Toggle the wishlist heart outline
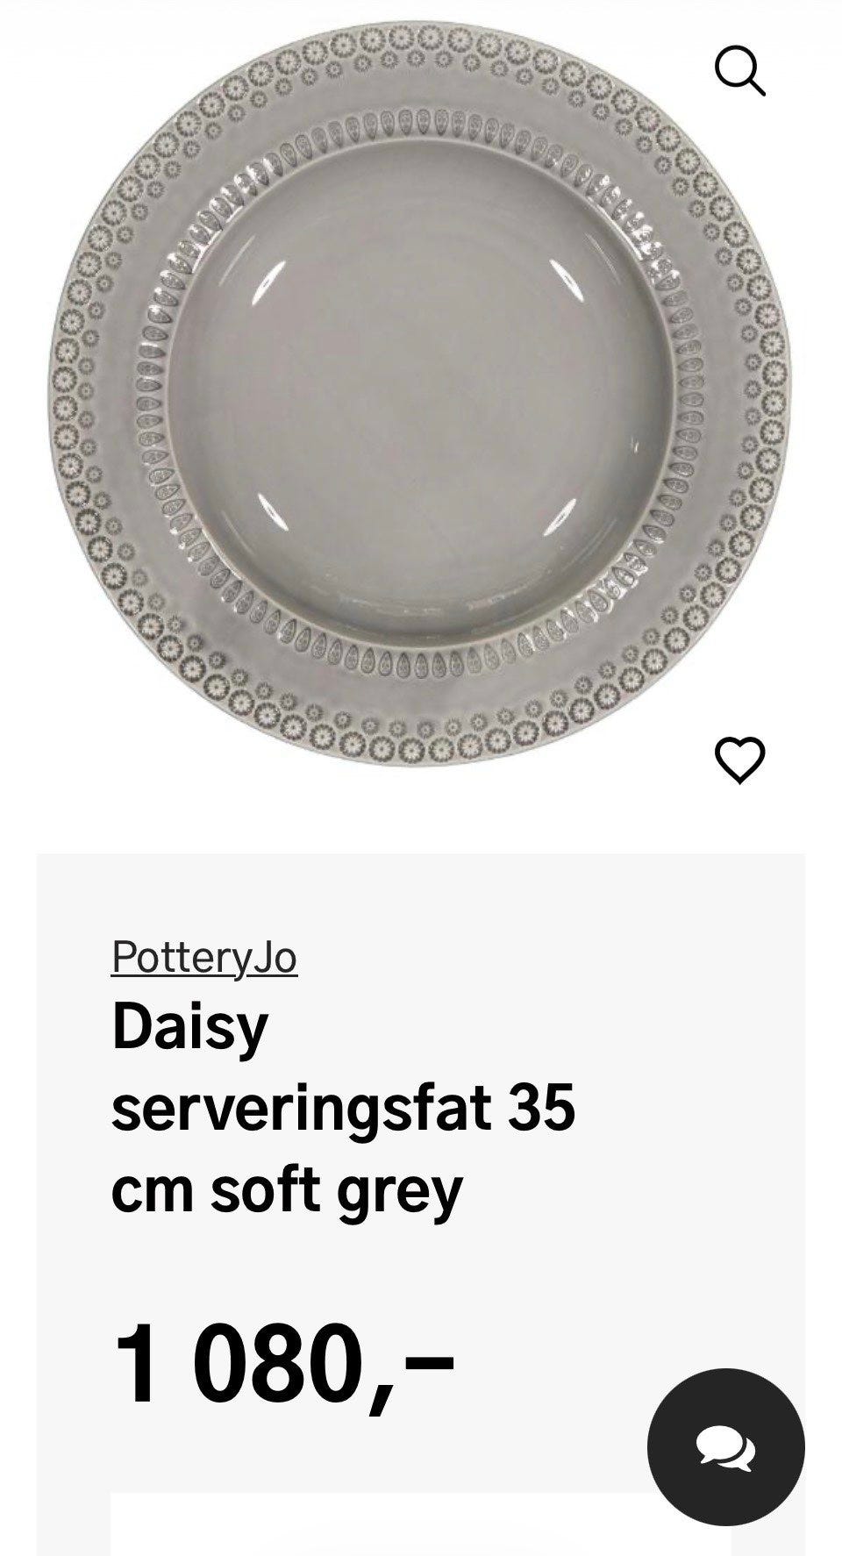The image size is (842, 1556). pyautogui.click(x=740, y=760)
